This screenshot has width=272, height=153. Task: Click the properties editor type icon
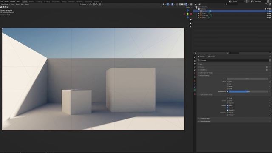pyautogui.click(x=195, y=53)
